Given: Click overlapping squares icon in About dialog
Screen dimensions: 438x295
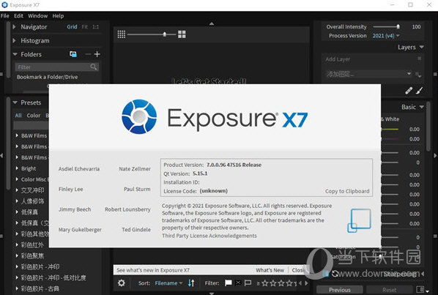Looking at the screenshot, I should [x=359, y=220].
